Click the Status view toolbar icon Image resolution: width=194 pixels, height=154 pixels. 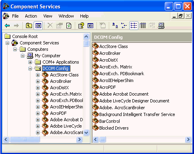click(152, 26)
